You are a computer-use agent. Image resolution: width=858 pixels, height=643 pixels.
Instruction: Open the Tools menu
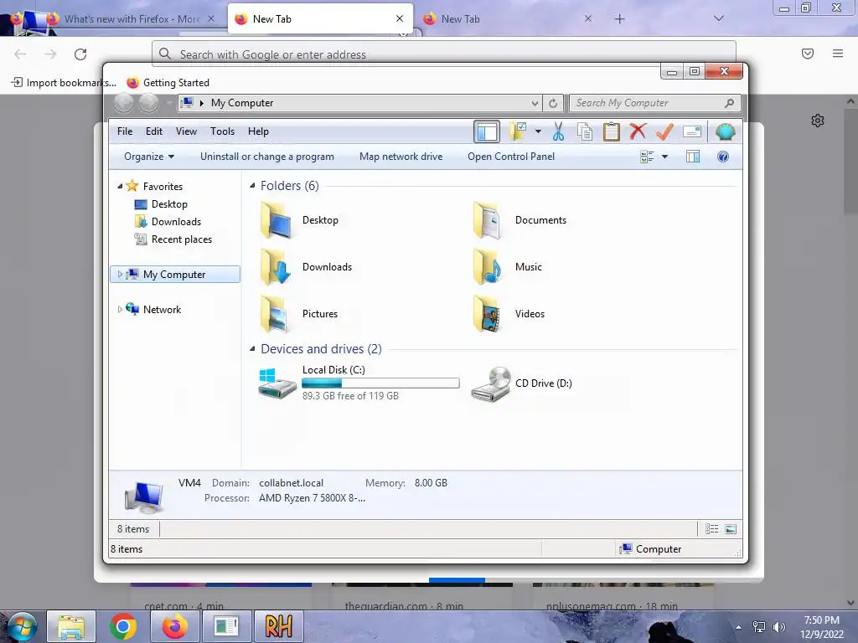222,131
